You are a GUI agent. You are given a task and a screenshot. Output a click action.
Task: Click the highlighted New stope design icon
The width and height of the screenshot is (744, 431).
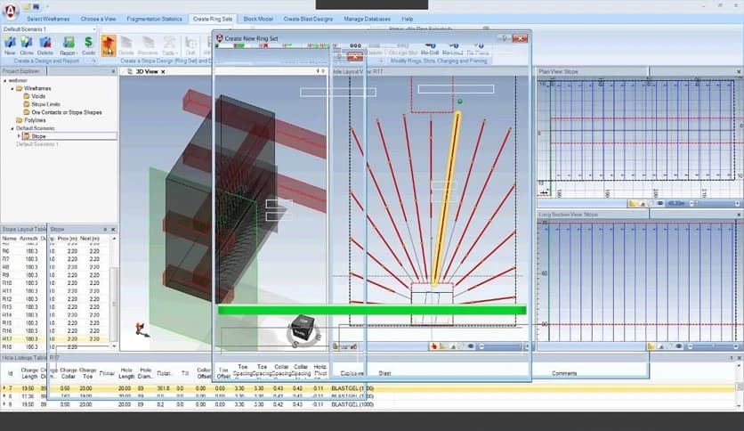[x=109, y=45]
